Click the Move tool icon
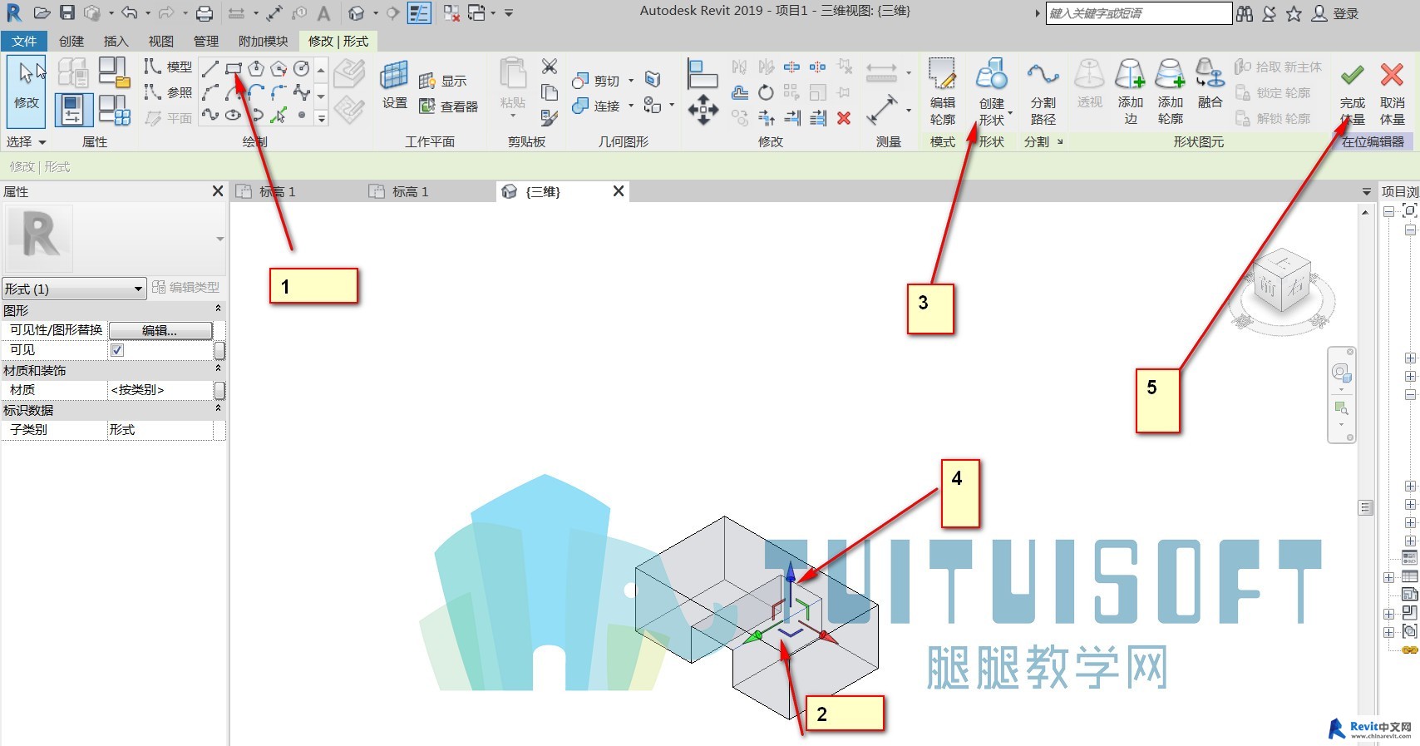 pos(703,109)
